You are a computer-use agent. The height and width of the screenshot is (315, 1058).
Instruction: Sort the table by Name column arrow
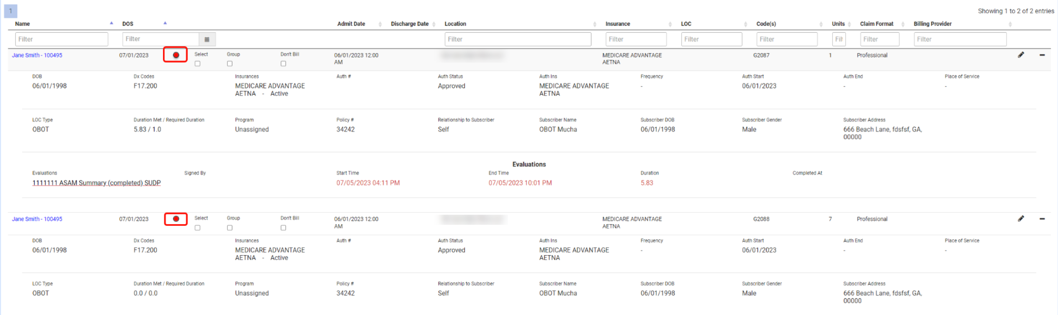click(111, 23)
